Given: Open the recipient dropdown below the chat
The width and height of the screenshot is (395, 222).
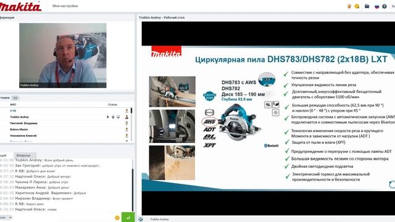Looking at the screenshot, I should (6, 217).
